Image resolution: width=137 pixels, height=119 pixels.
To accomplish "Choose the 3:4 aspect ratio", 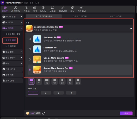I will pos(62,81).
